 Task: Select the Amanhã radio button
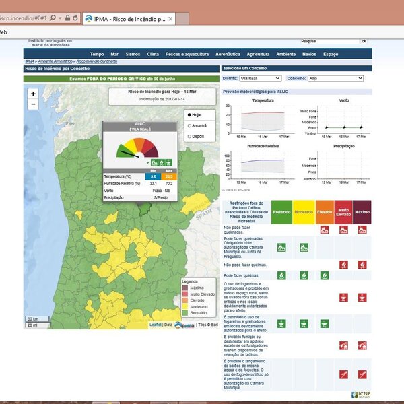189,125
